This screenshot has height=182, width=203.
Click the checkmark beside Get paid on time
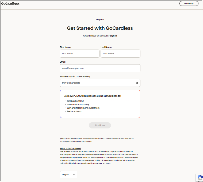point(65,101)
